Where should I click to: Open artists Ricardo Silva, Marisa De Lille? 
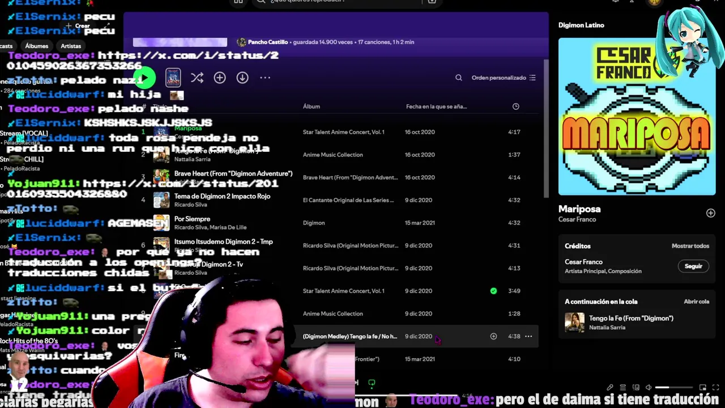point(210,227)
